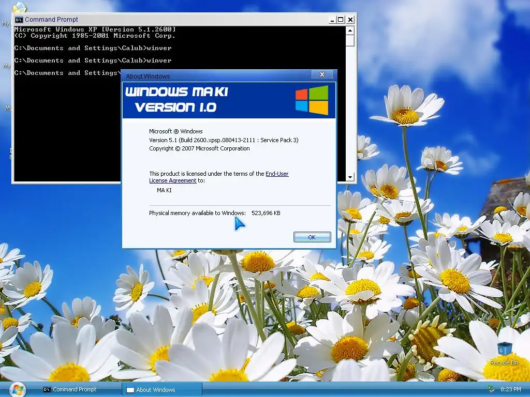
Task: Click the 'Microsoft ® Windows' text line
Action: coord(176,131)
